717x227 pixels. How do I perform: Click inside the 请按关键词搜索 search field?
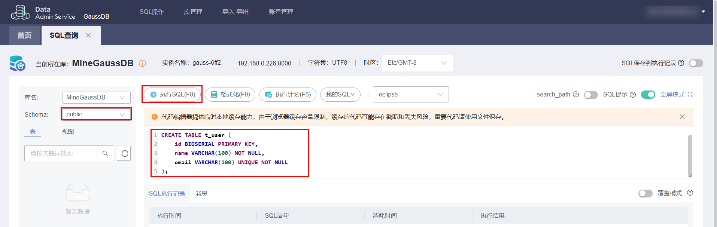click(61, 153)
